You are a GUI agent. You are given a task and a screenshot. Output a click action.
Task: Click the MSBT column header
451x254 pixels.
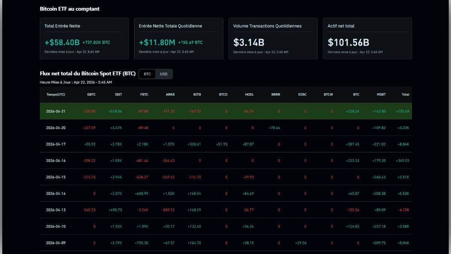(x=381, y=94)
